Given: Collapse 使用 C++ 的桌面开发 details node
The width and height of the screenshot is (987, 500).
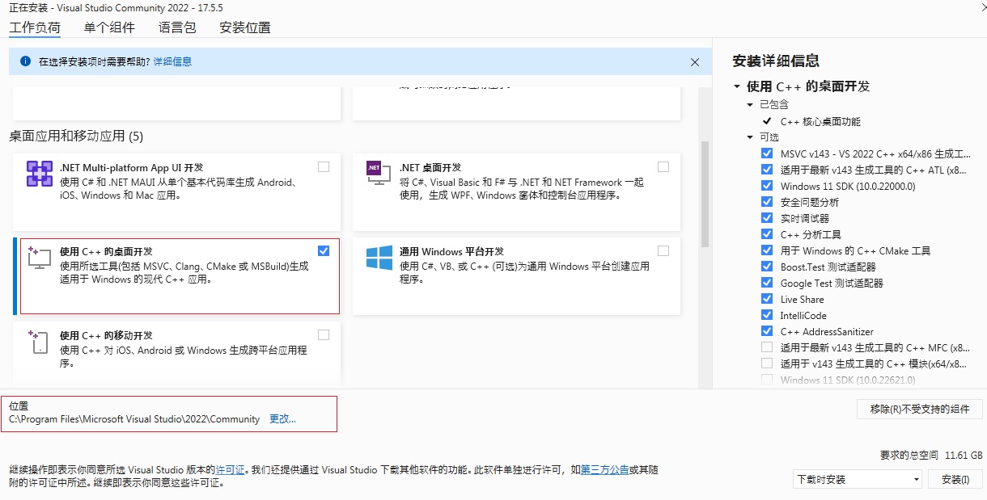Looking at the screenshot, I should [737, 86].
